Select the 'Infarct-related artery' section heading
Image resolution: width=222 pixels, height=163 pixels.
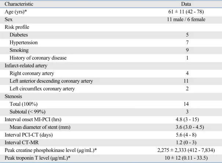26,66
